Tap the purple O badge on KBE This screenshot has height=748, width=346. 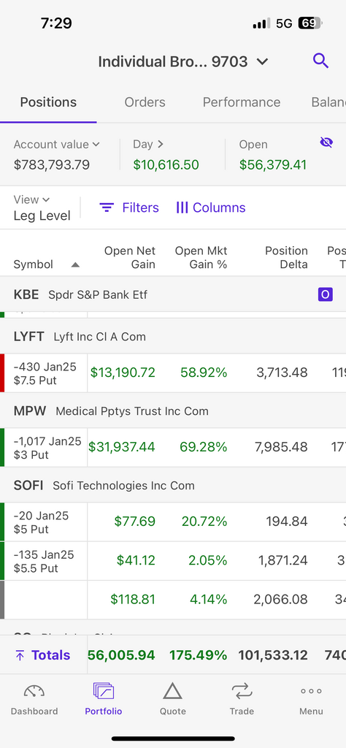[x=325, y=295]
